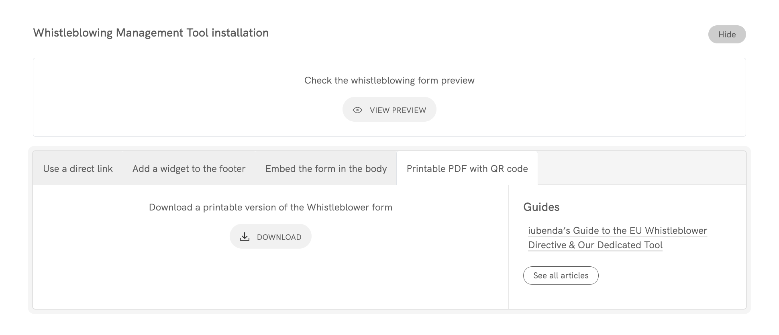Open See all articles

pyautogui.click(x=561, y=276)
